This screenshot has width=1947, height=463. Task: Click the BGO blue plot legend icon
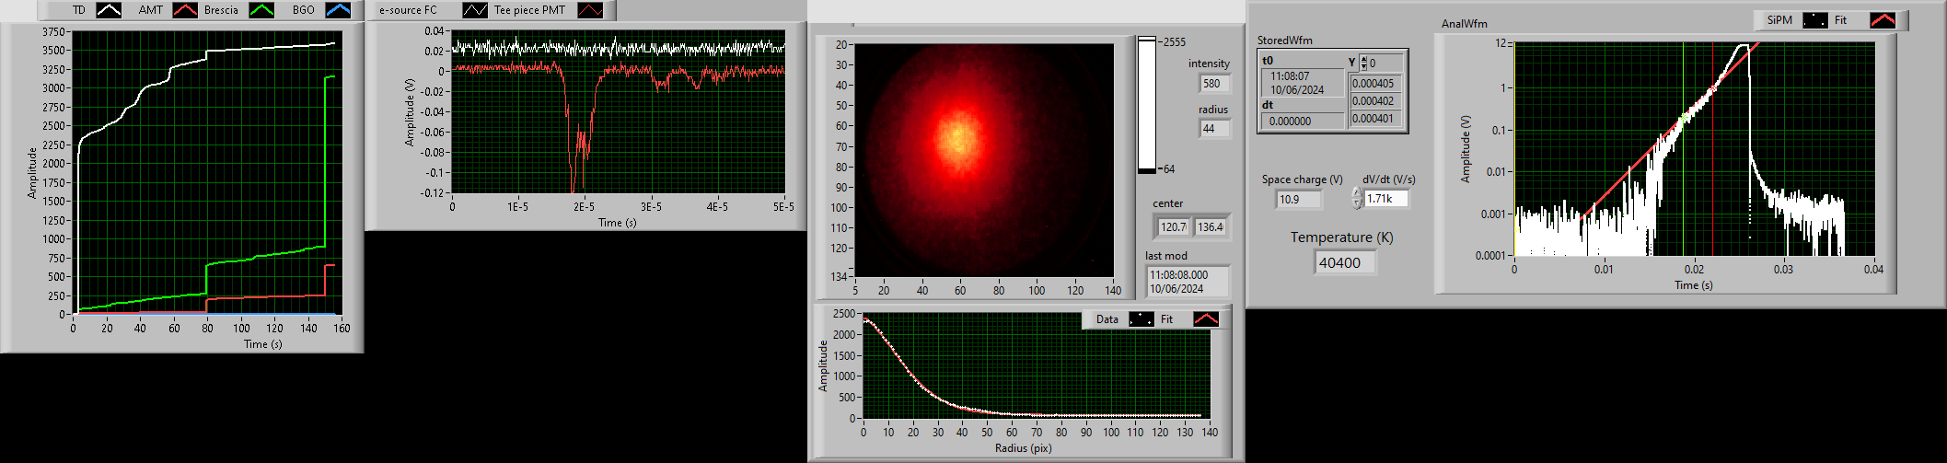point(338,10)
